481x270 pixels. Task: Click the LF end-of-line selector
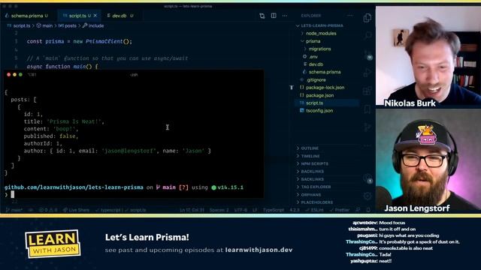(255, 210)
